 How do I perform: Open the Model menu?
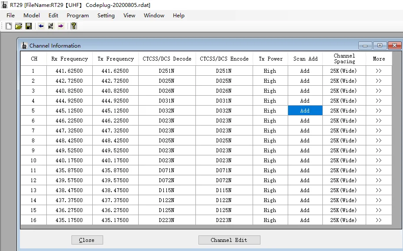point(32,16)
